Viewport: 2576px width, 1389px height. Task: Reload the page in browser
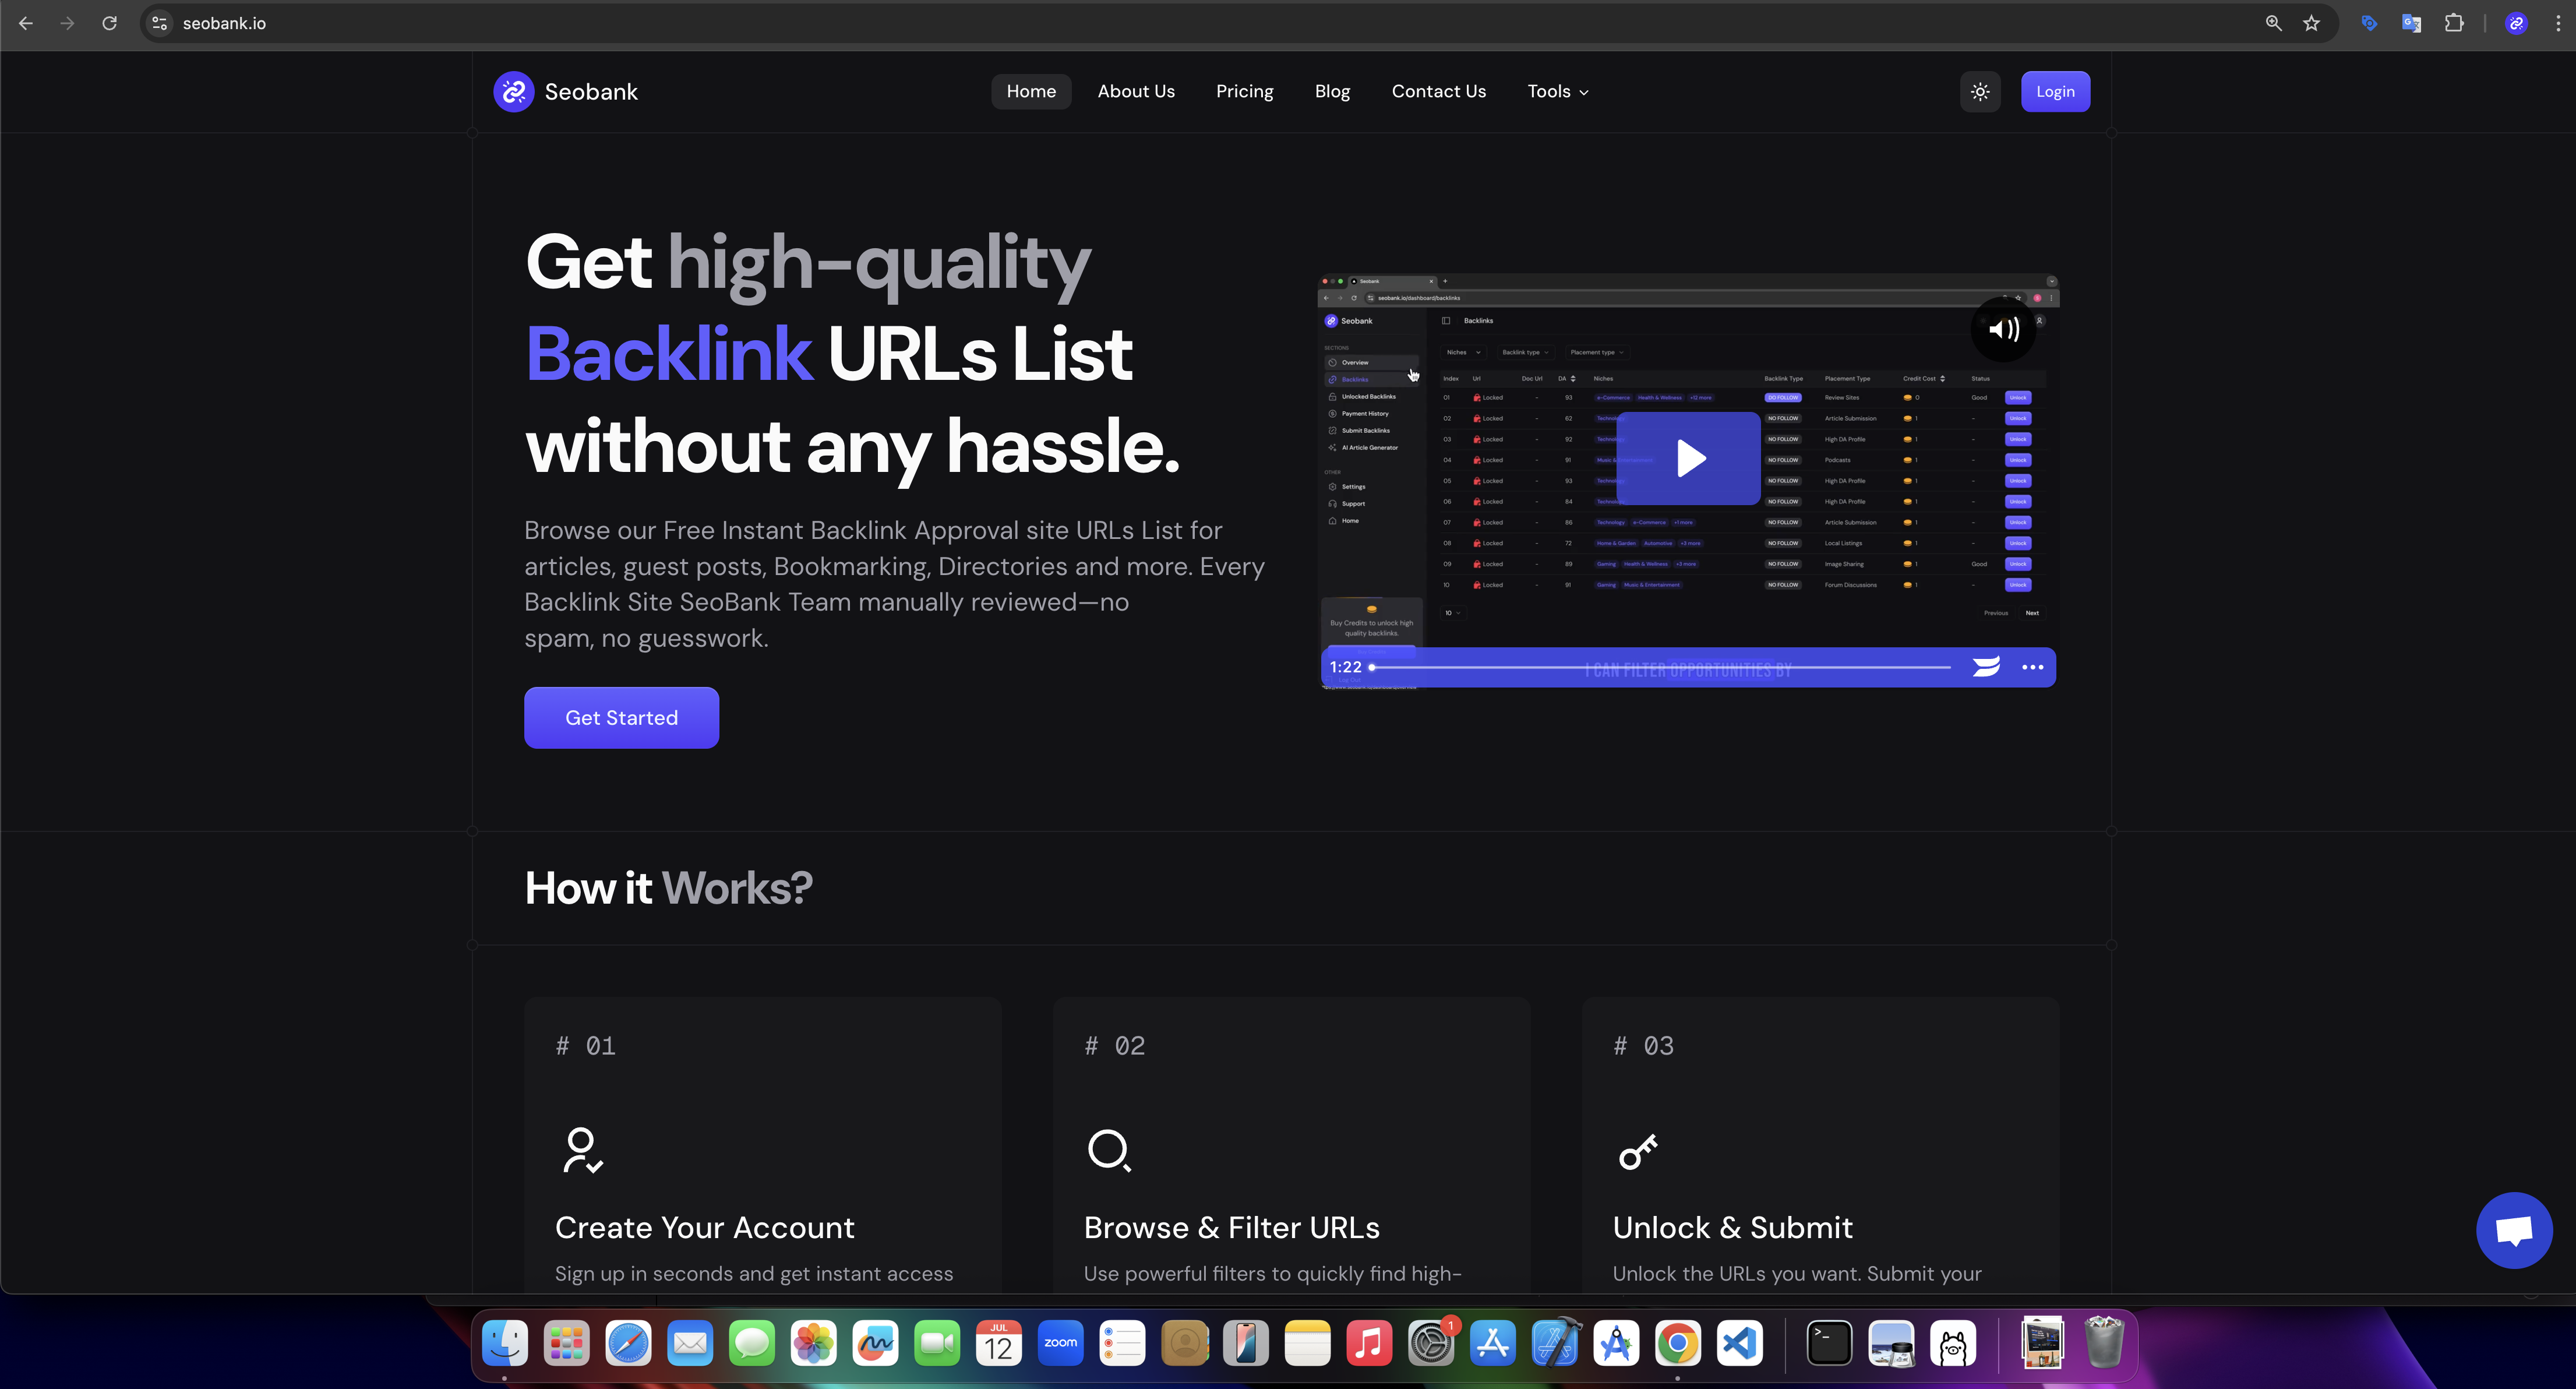109,23
